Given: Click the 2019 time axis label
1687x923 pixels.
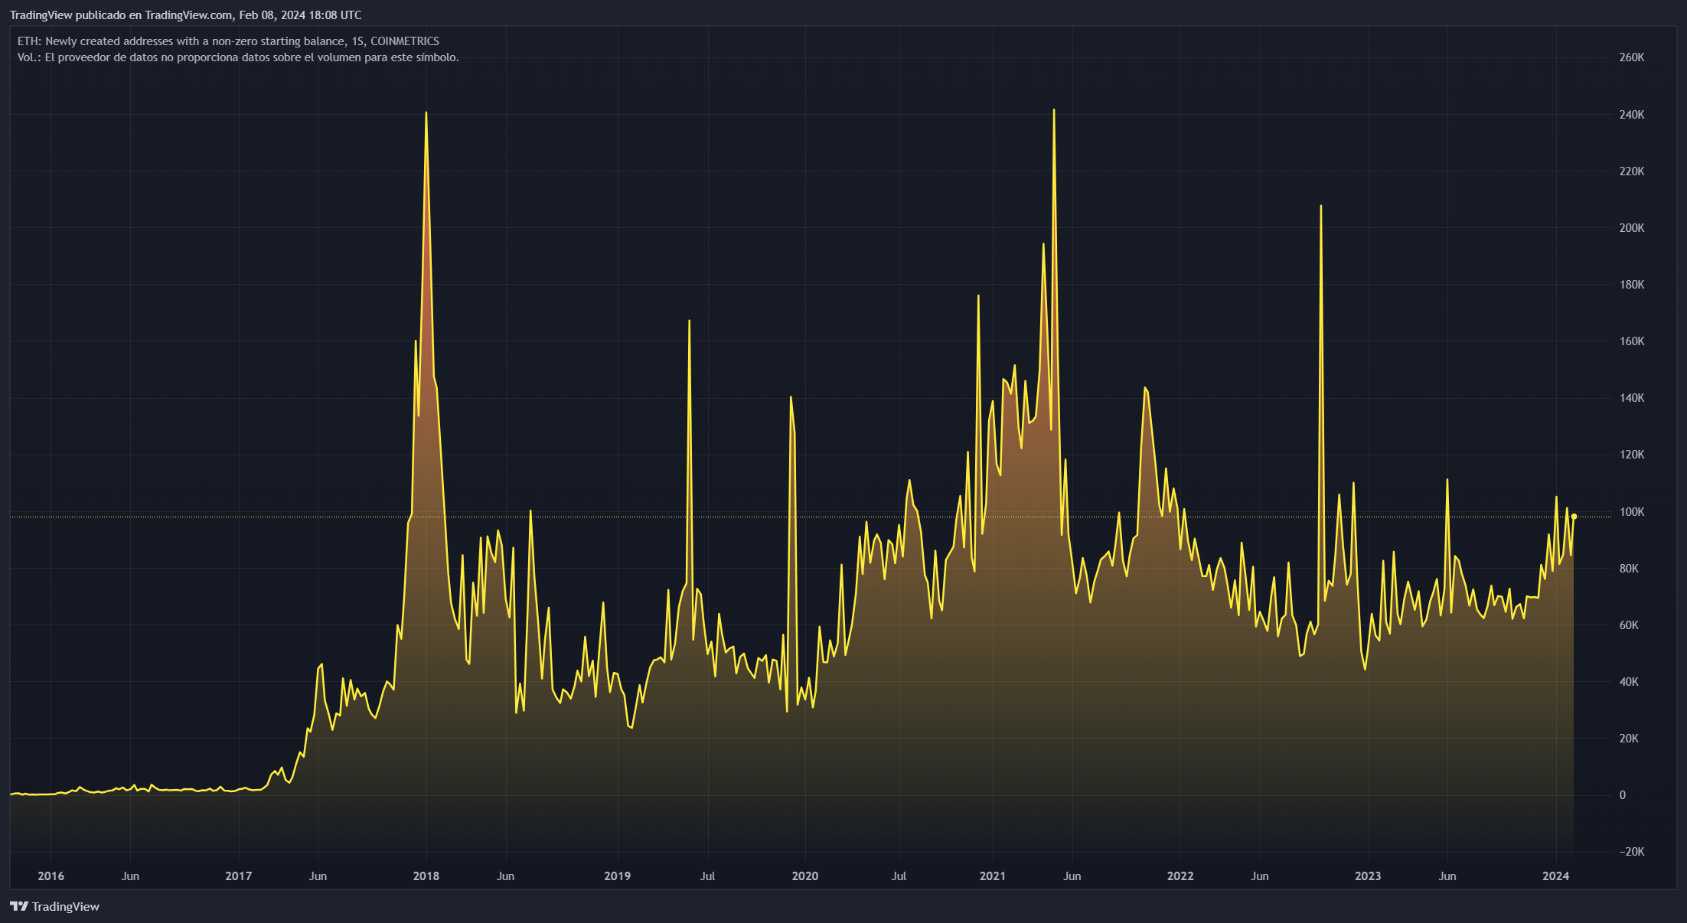Looking at the screenshot, I should (618, 876).
